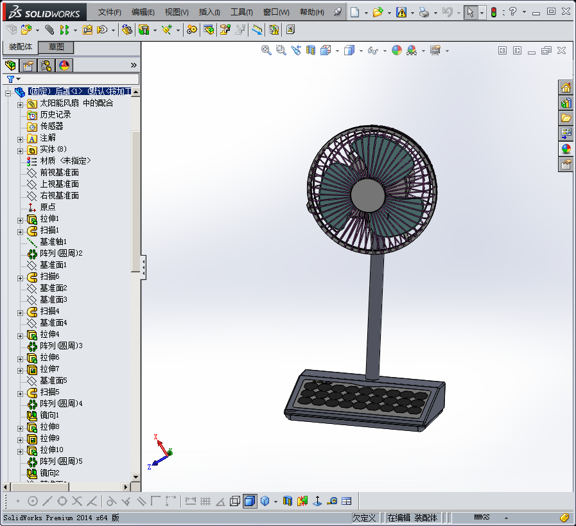Click the SolidWorks Resources home icon

(x=566, y=87)
